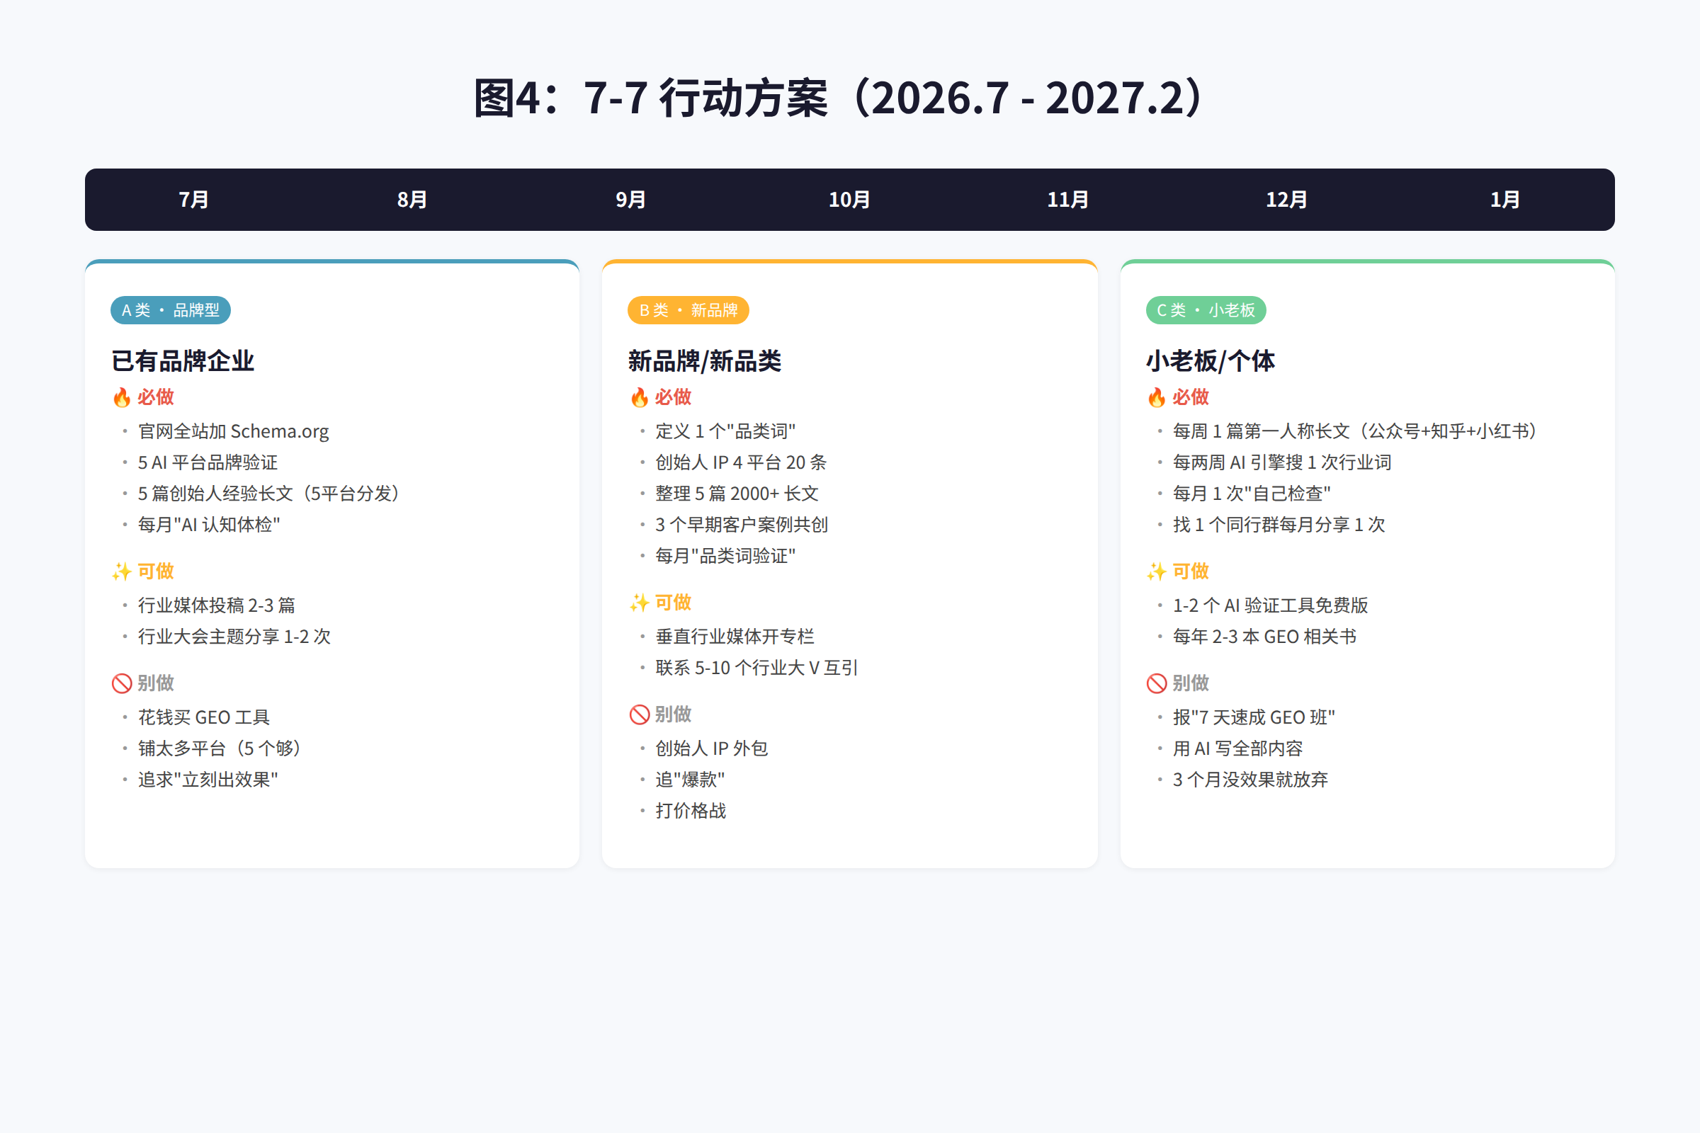Select the 1月 month in the timeline bar
1700x1133 pixels.
[x=1504, y=200]
